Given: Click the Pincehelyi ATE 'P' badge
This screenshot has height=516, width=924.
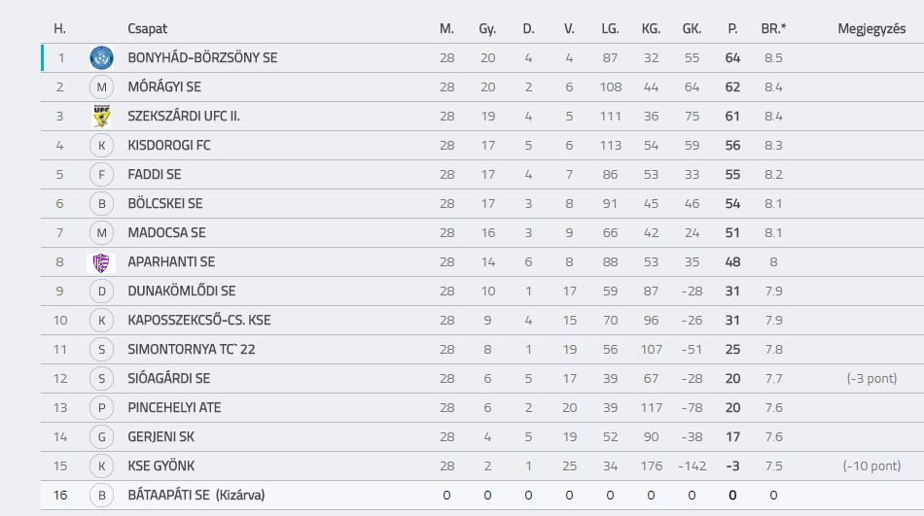Looking at the screenshot, I should [x=101, y=407].
